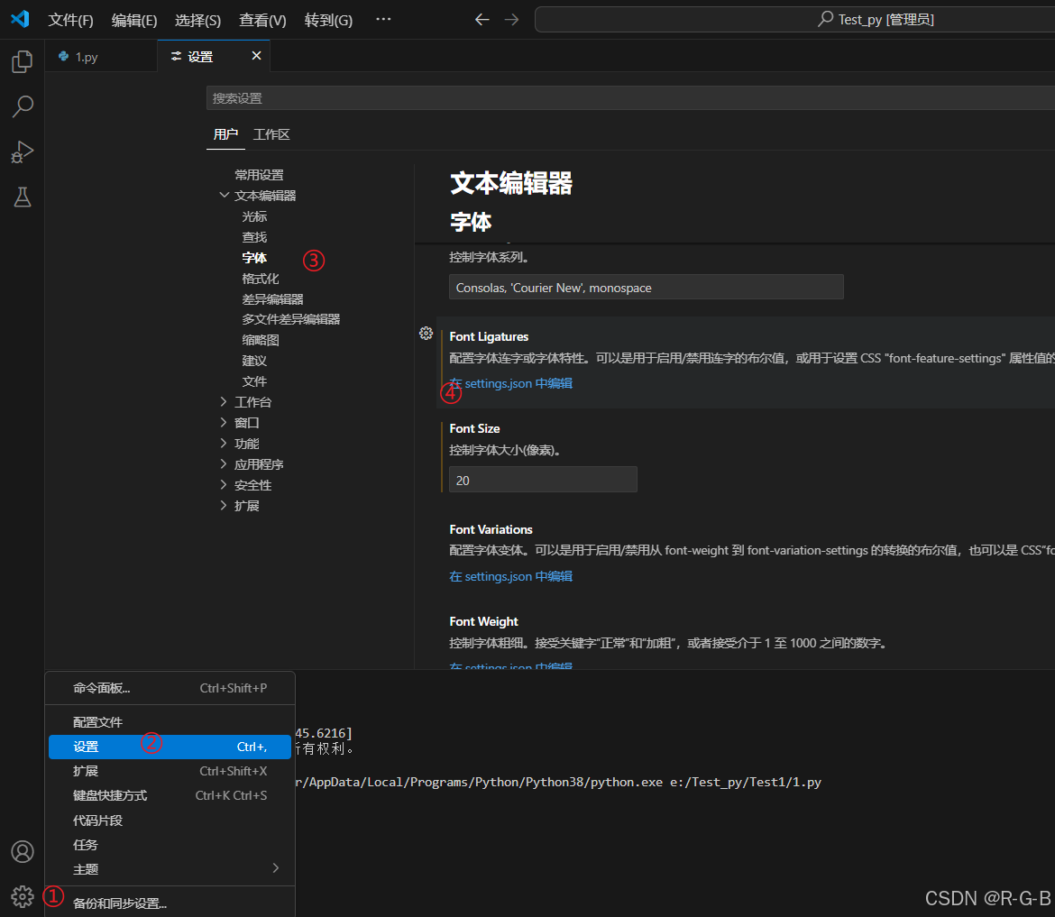1055x917 pixels.
Task: Click the 搜索设置 search field
Action: [629, 98]
